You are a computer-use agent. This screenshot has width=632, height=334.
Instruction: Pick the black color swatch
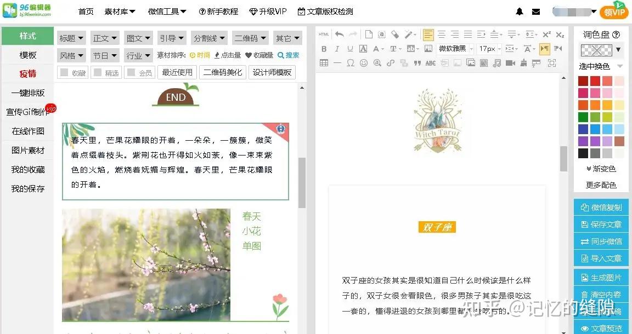point(583,153)
